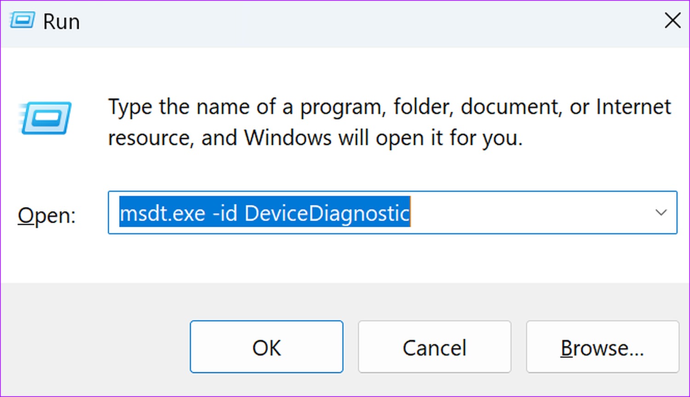The width and height of the screenshot is (690, 397).
Task: Click the word DeviceDiagnostic in the command
Action: click(327, 213)
